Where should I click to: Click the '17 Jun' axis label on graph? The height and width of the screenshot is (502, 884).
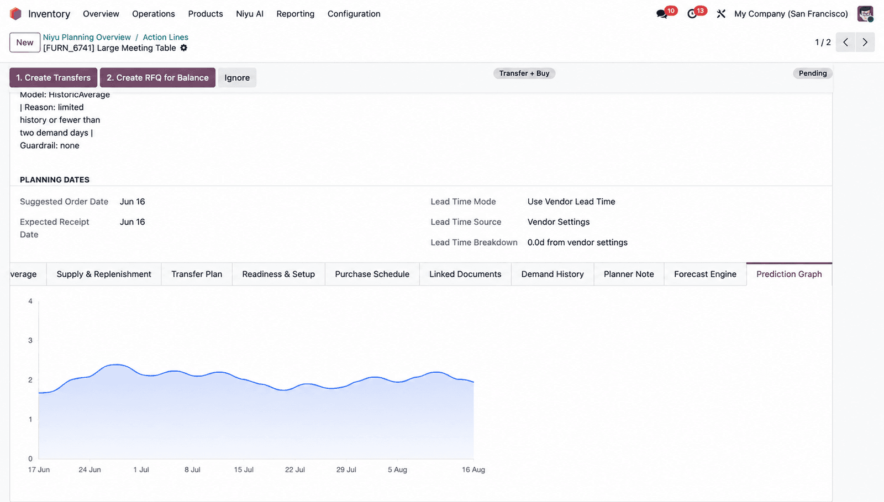click(39, 470)
